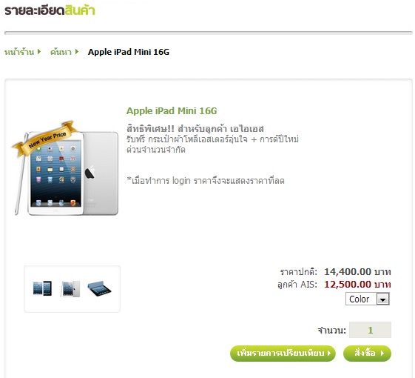
Task: Click the สั่งซื้อ order button
Action: pyautogui.click(x=367, y=354)
